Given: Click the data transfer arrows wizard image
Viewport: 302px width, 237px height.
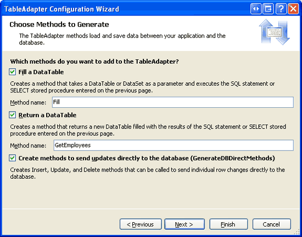Looking at the screenshot, I should pos(274,32).
